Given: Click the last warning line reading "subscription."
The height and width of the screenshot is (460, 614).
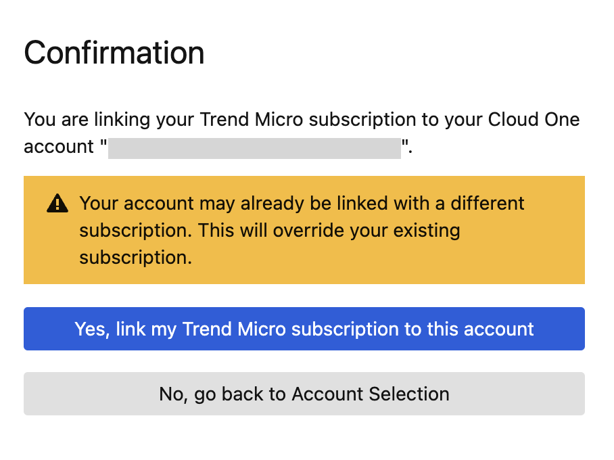Looking at the screenshot, I should tap(135, 257).
